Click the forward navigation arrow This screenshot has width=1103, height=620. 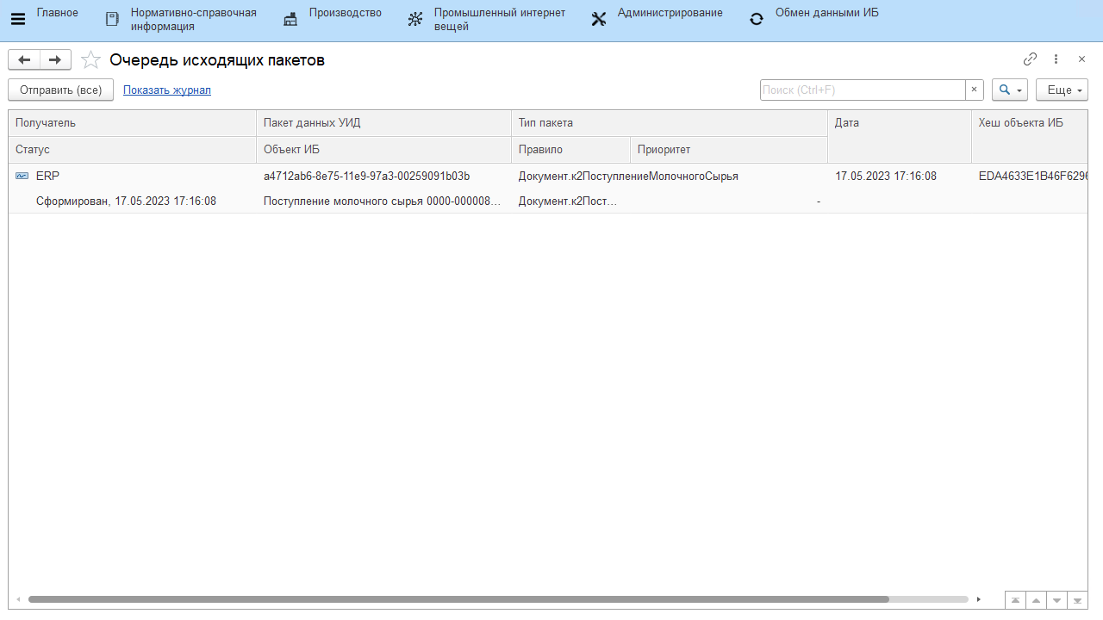[54, 59]
